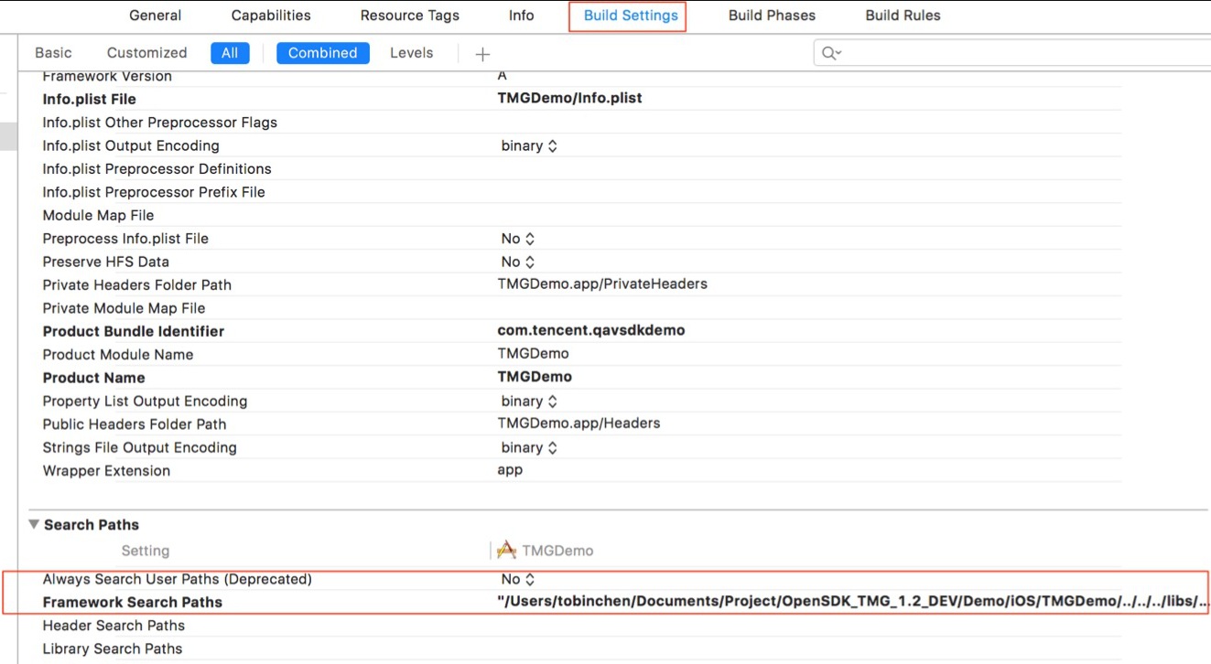Image resolution: width=1211 pixels, height=664 pixels.
Task: Select the Header Search Paths setting
Action: point(114,626)
